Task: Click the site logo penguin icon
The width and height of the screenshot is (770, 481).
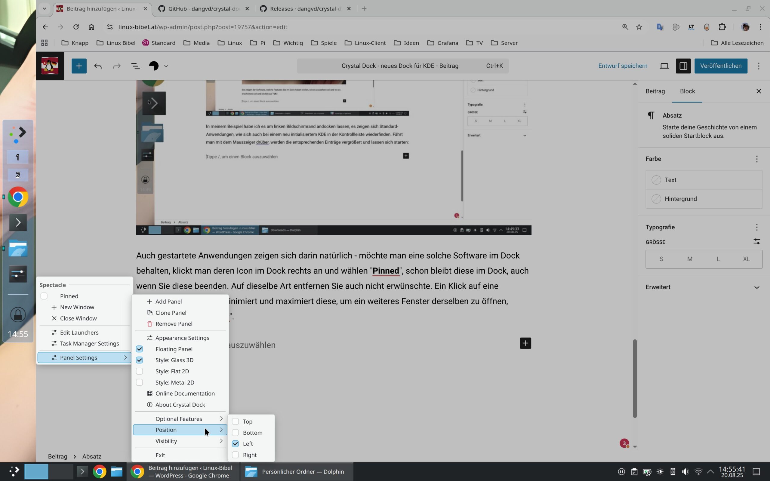Action: click(50, 66)
